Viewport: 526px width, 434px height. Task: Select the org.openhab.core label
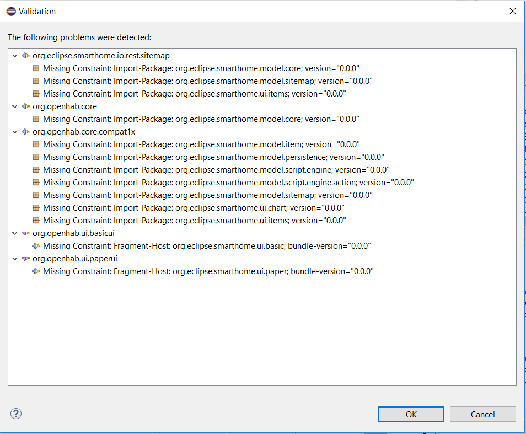65,106
